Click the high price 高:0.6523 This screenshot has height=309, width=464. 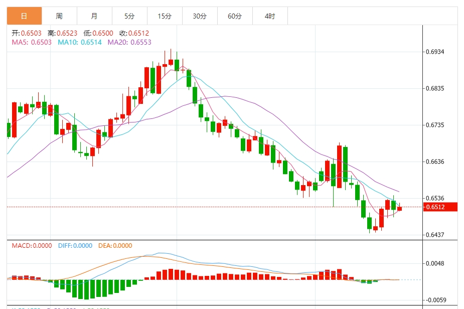tap(62, 33)
